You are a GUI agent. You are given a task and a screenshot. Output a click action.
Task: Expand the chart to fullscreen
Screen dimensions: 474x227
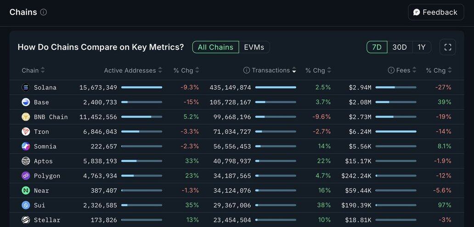[448, 47]
